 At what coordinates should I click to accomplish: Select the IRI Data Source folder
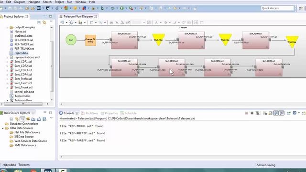(x=24, y=137)
